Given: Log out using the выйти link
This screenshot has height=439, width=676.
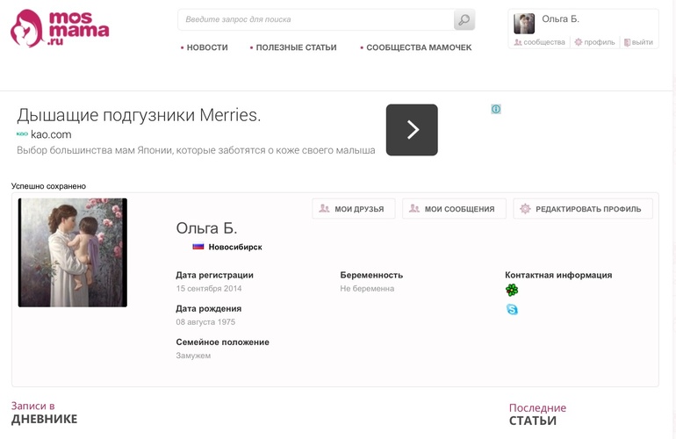Looking at the screenshot, I should point(642,42).
